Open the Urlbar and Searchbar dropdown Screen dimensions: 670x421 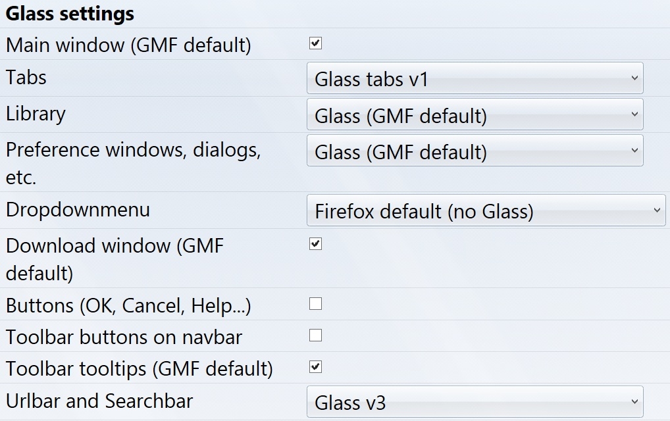coord(475,402)
